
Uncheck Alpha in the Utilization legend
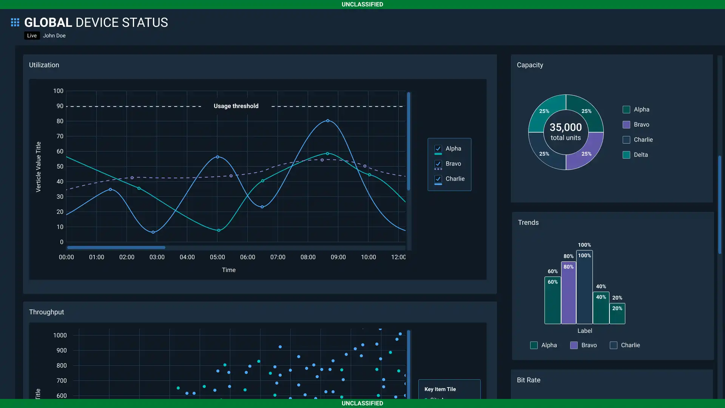(438, 148)
